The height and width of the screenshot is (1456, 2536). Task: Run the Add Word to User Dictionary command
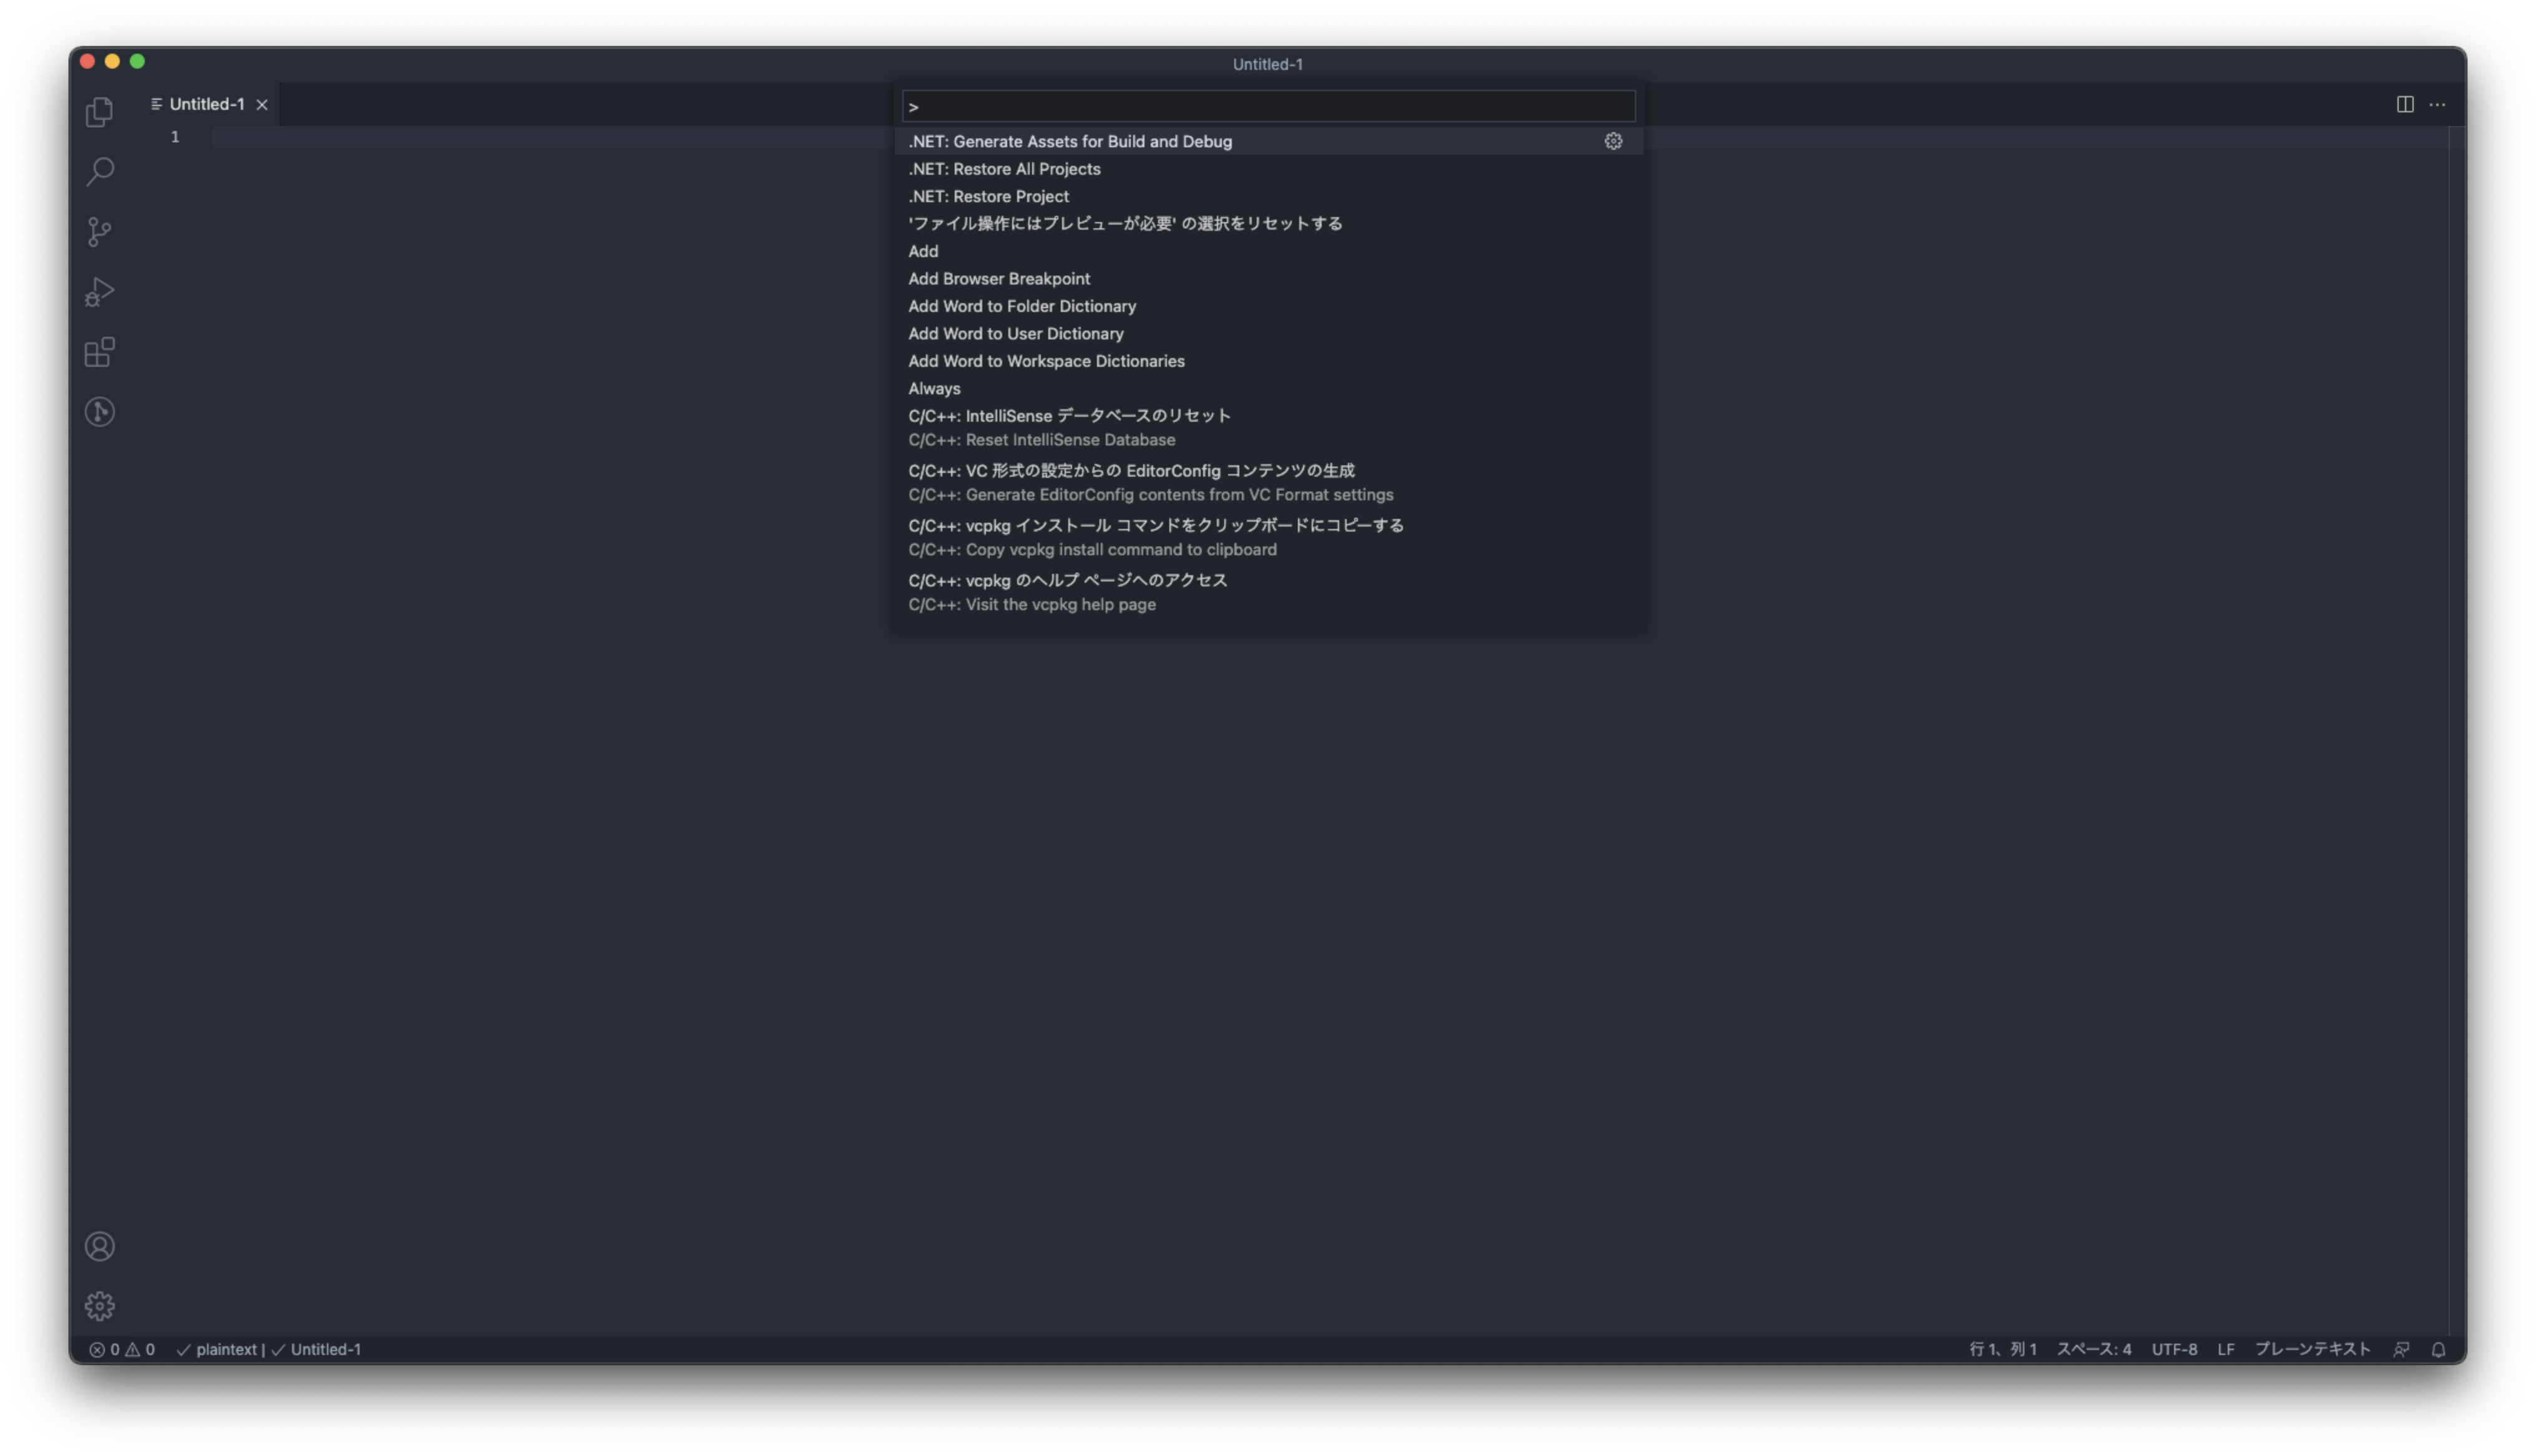1016,334
